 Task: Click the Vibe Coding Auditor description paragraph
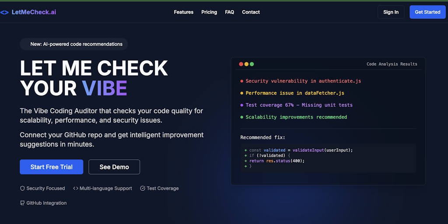pyautogui.click(x=112, y=115)
